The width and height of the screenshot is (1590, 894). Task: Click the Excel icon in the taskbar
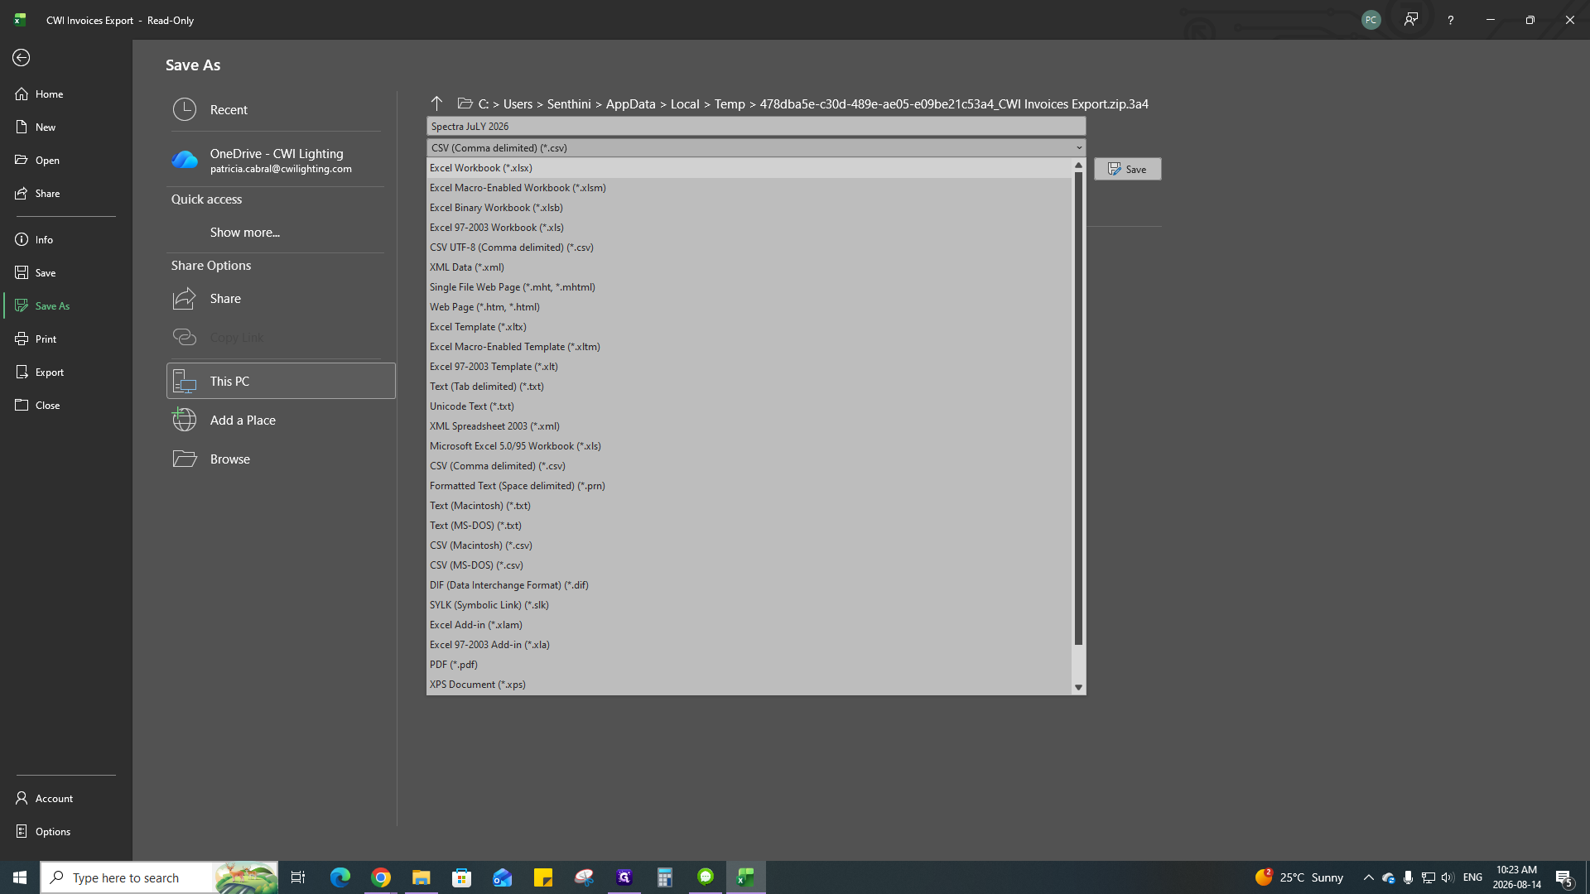(746, 877)
